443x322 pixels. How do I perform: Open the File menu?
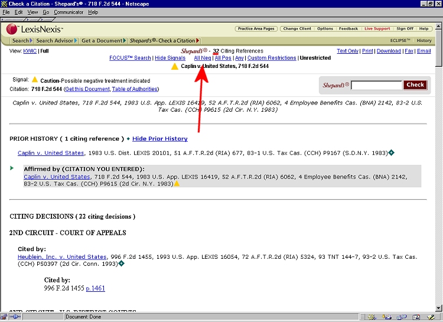coord(6,12)
